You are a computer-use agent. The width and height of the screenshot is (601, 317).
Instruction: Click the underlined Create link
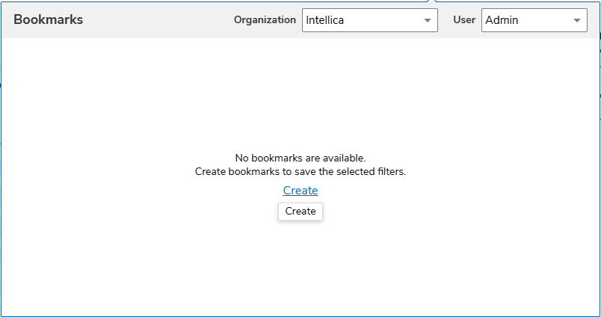[300, 191]
